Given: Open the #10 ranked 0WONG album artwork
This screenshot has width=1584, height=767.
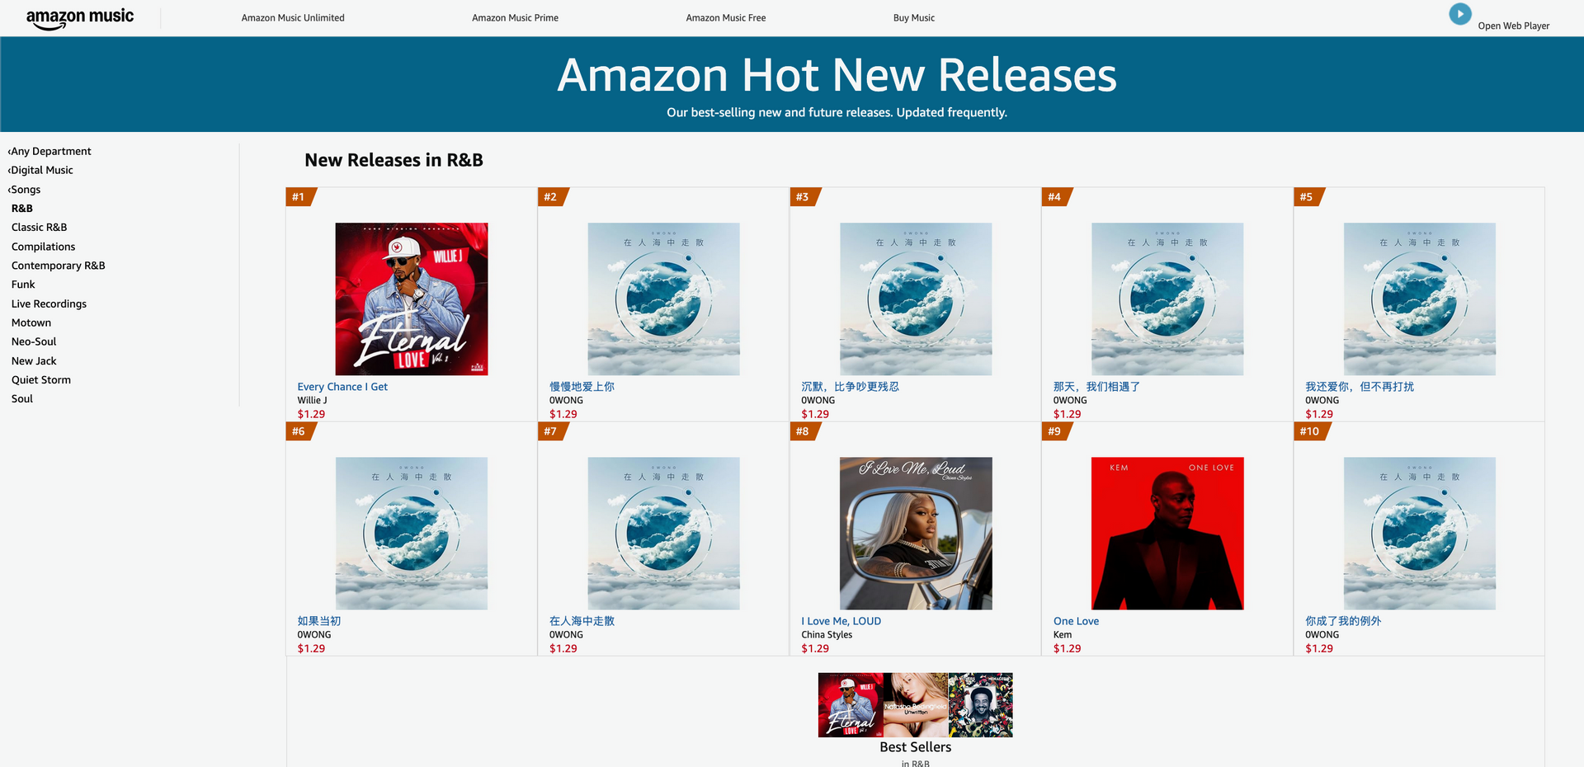Looking at the screenshot, I should 1419,534.
